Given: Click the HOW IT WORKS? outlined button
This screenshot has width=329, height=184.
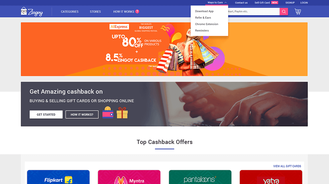Looking at the screenshot, I should point(82,115).
